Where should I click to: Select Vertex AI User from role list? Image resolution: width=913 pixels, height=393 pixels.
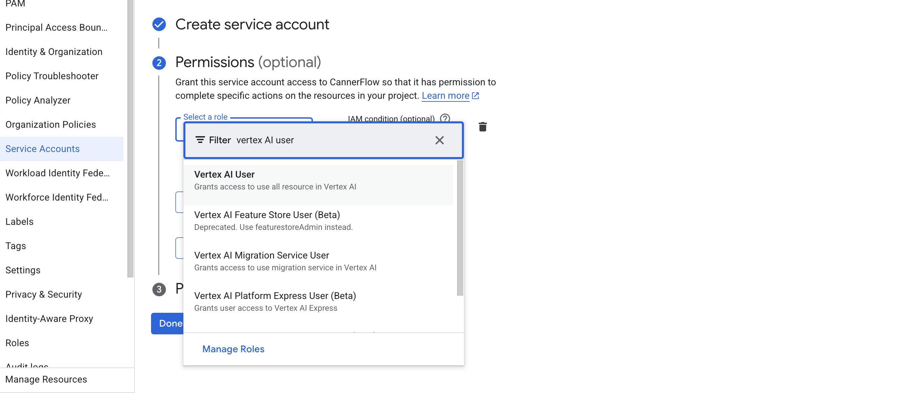click(x=224, y=174)
